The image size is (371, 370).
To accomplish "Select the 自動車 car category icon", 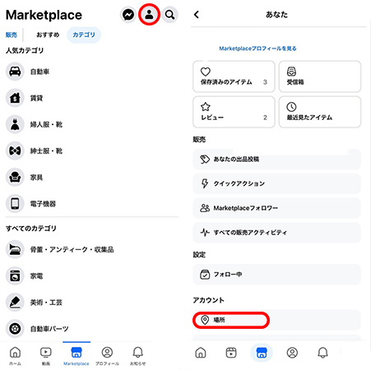I will [15, 72].
